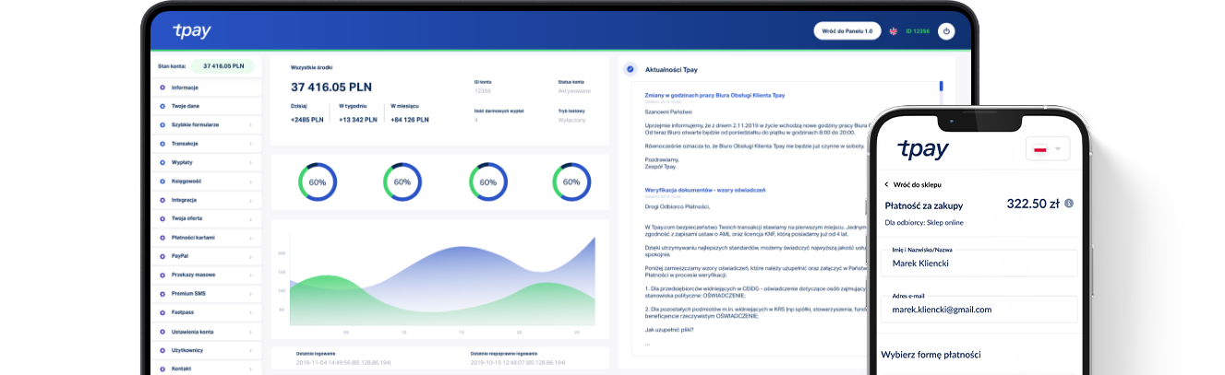The height and width of the screenshot is (375, 1225).
Task: Click the Adres e-mail input field
Action: 979,310
